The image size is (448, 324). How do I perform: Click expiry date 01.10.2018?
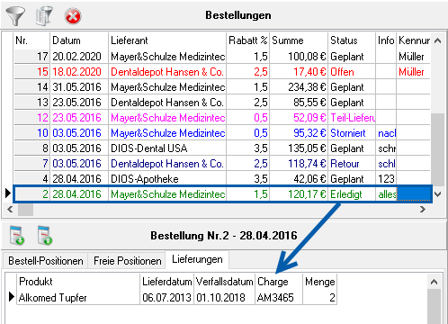pyautogui.click(x=225, y=298)
